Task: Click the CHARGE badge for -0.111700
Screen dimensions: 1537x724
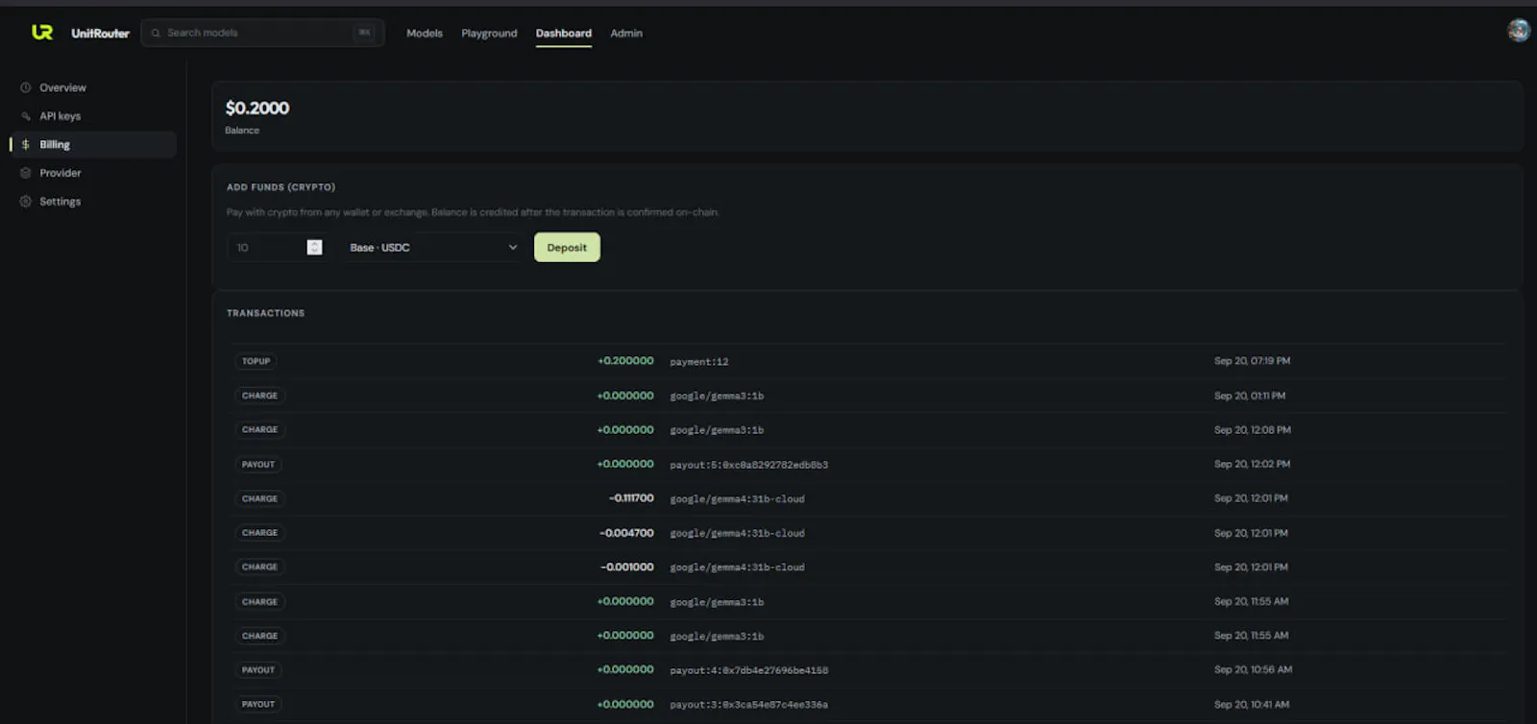Action: [x=259, y=499]
